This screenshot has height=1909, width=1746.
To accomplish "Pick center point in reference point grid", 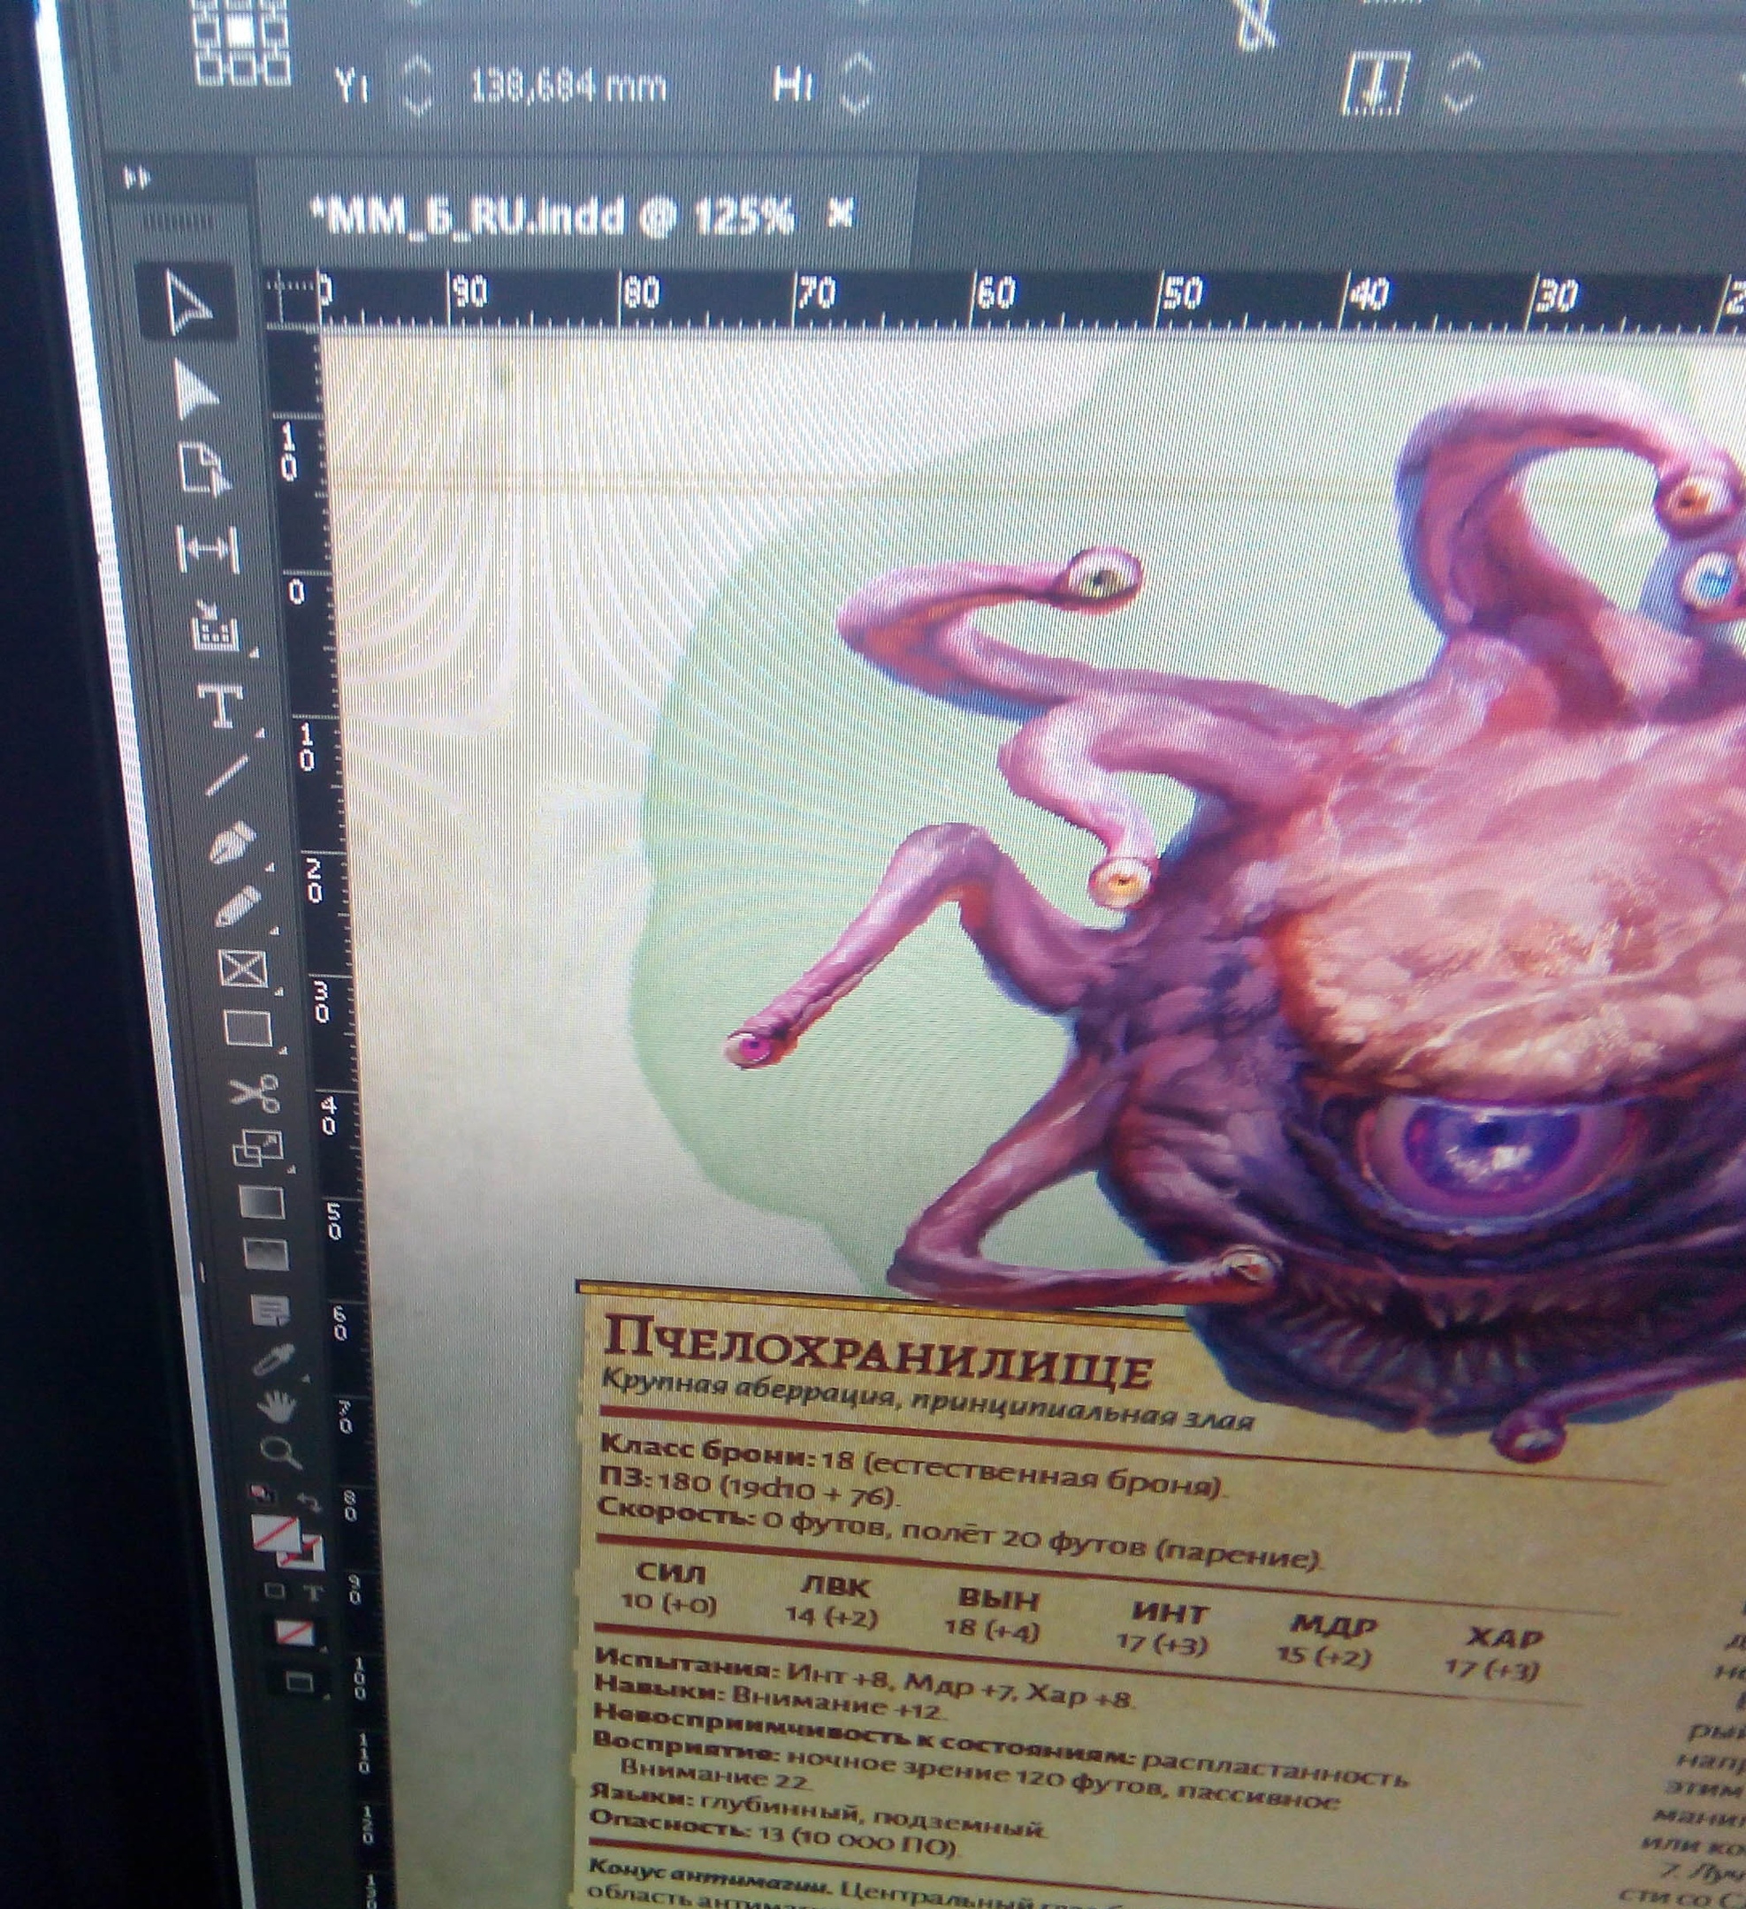I will tap(240, 31).
